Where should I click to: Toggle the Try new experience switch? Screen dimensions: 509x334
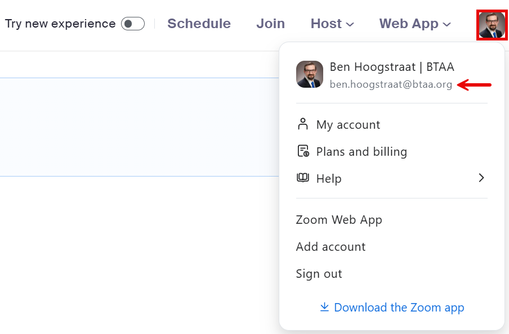click(x=133, y=24)
